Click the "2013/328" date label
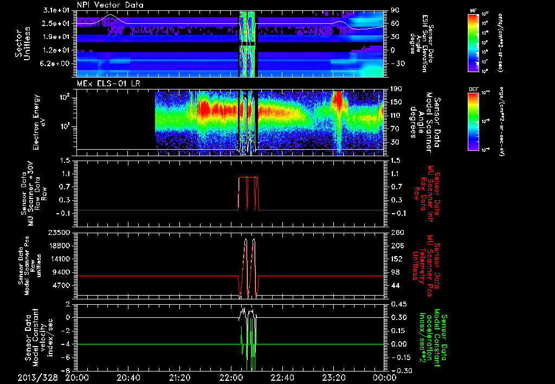This screenshot has width=555, height=384. tap(38, 377)
